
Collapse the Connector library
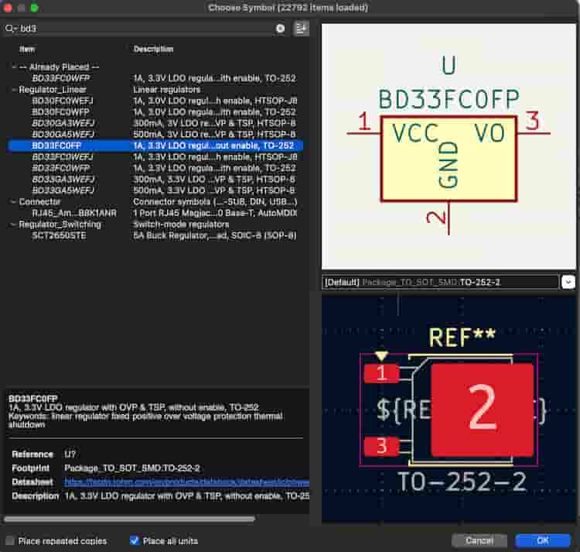click(x=14, y=202)
